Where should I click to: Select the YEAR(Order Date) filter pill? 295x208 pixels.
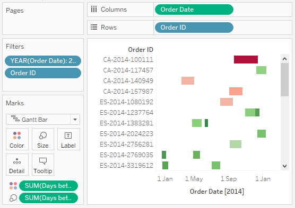tap(43, 61)
